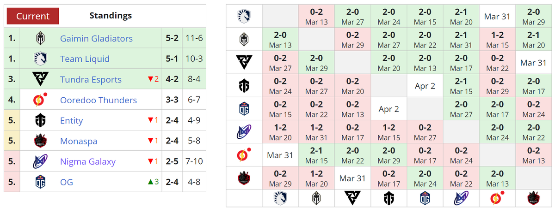
Task: Click the Gaimin Gladiators logo in standings
Action: pyautogui.click(x=40, y=38)
